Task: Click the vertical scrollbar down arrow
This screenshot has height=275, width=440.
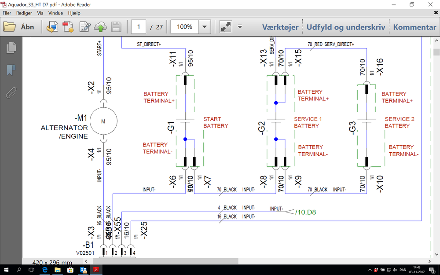Action: click(436, 255)
